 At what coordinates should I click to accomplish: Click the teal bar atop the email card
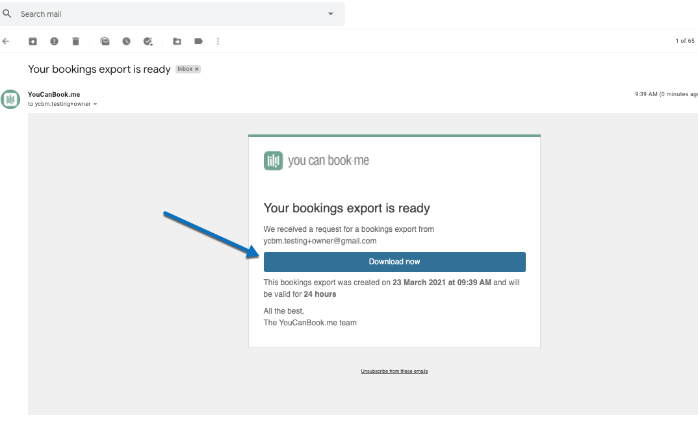click(x=394, y=136)
